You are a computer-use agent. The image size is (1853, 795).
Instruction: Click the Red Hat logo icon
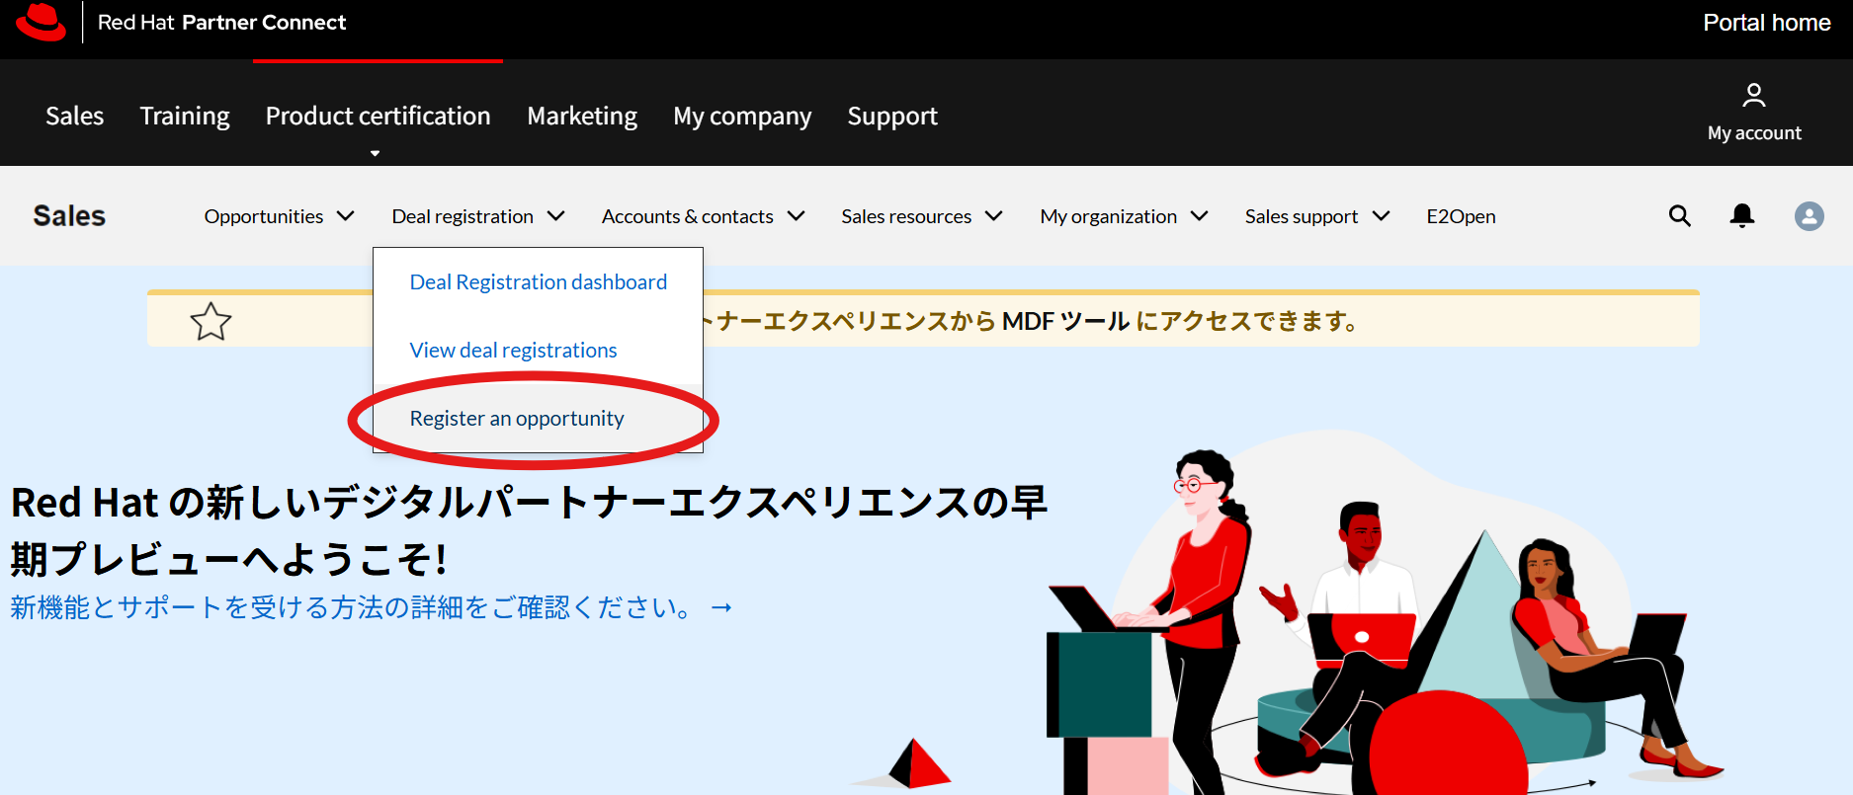coord(41,22)
